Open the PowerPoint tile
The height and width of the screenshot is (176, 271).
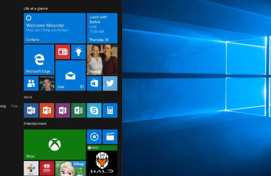click(47, 111)
